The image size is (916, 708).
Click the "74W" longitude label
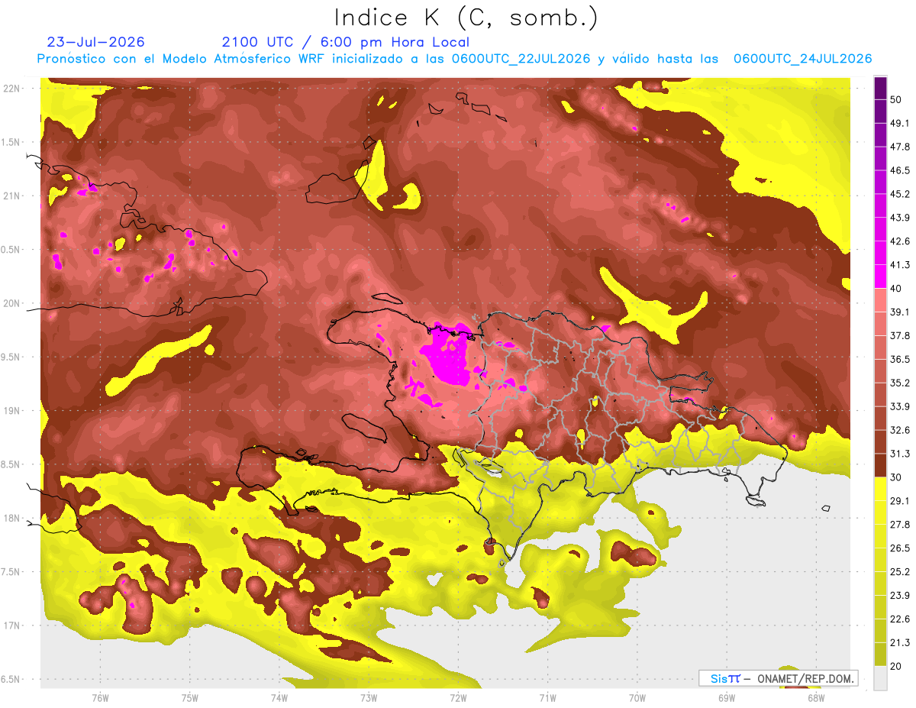coord(279,697)
